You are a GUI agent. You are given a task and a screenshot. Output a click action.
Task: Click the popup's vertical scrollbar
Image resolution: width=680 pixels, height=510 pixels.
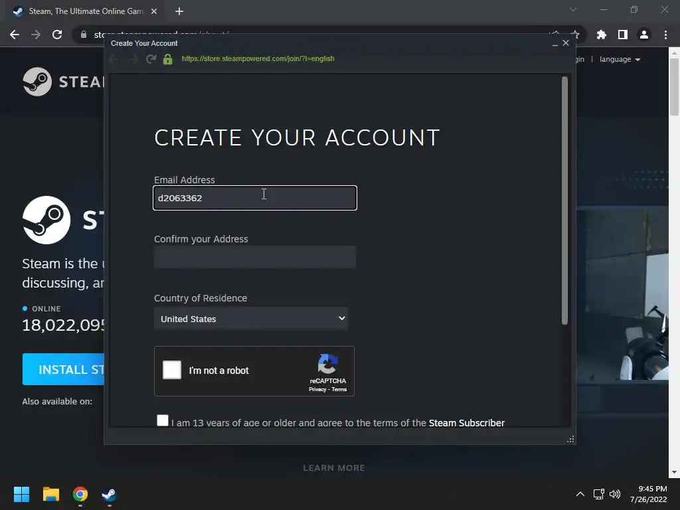(x=564, y=201)
